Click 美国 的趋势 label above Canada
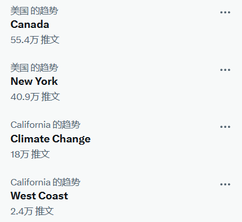Screen dimensions: 242x222 (x=34, y=10)
